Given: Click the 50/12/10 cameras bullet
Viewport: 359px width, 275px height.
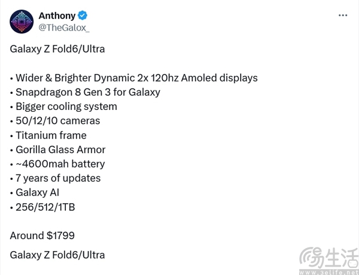Looking at the screenshot, I should coord(55,121).
